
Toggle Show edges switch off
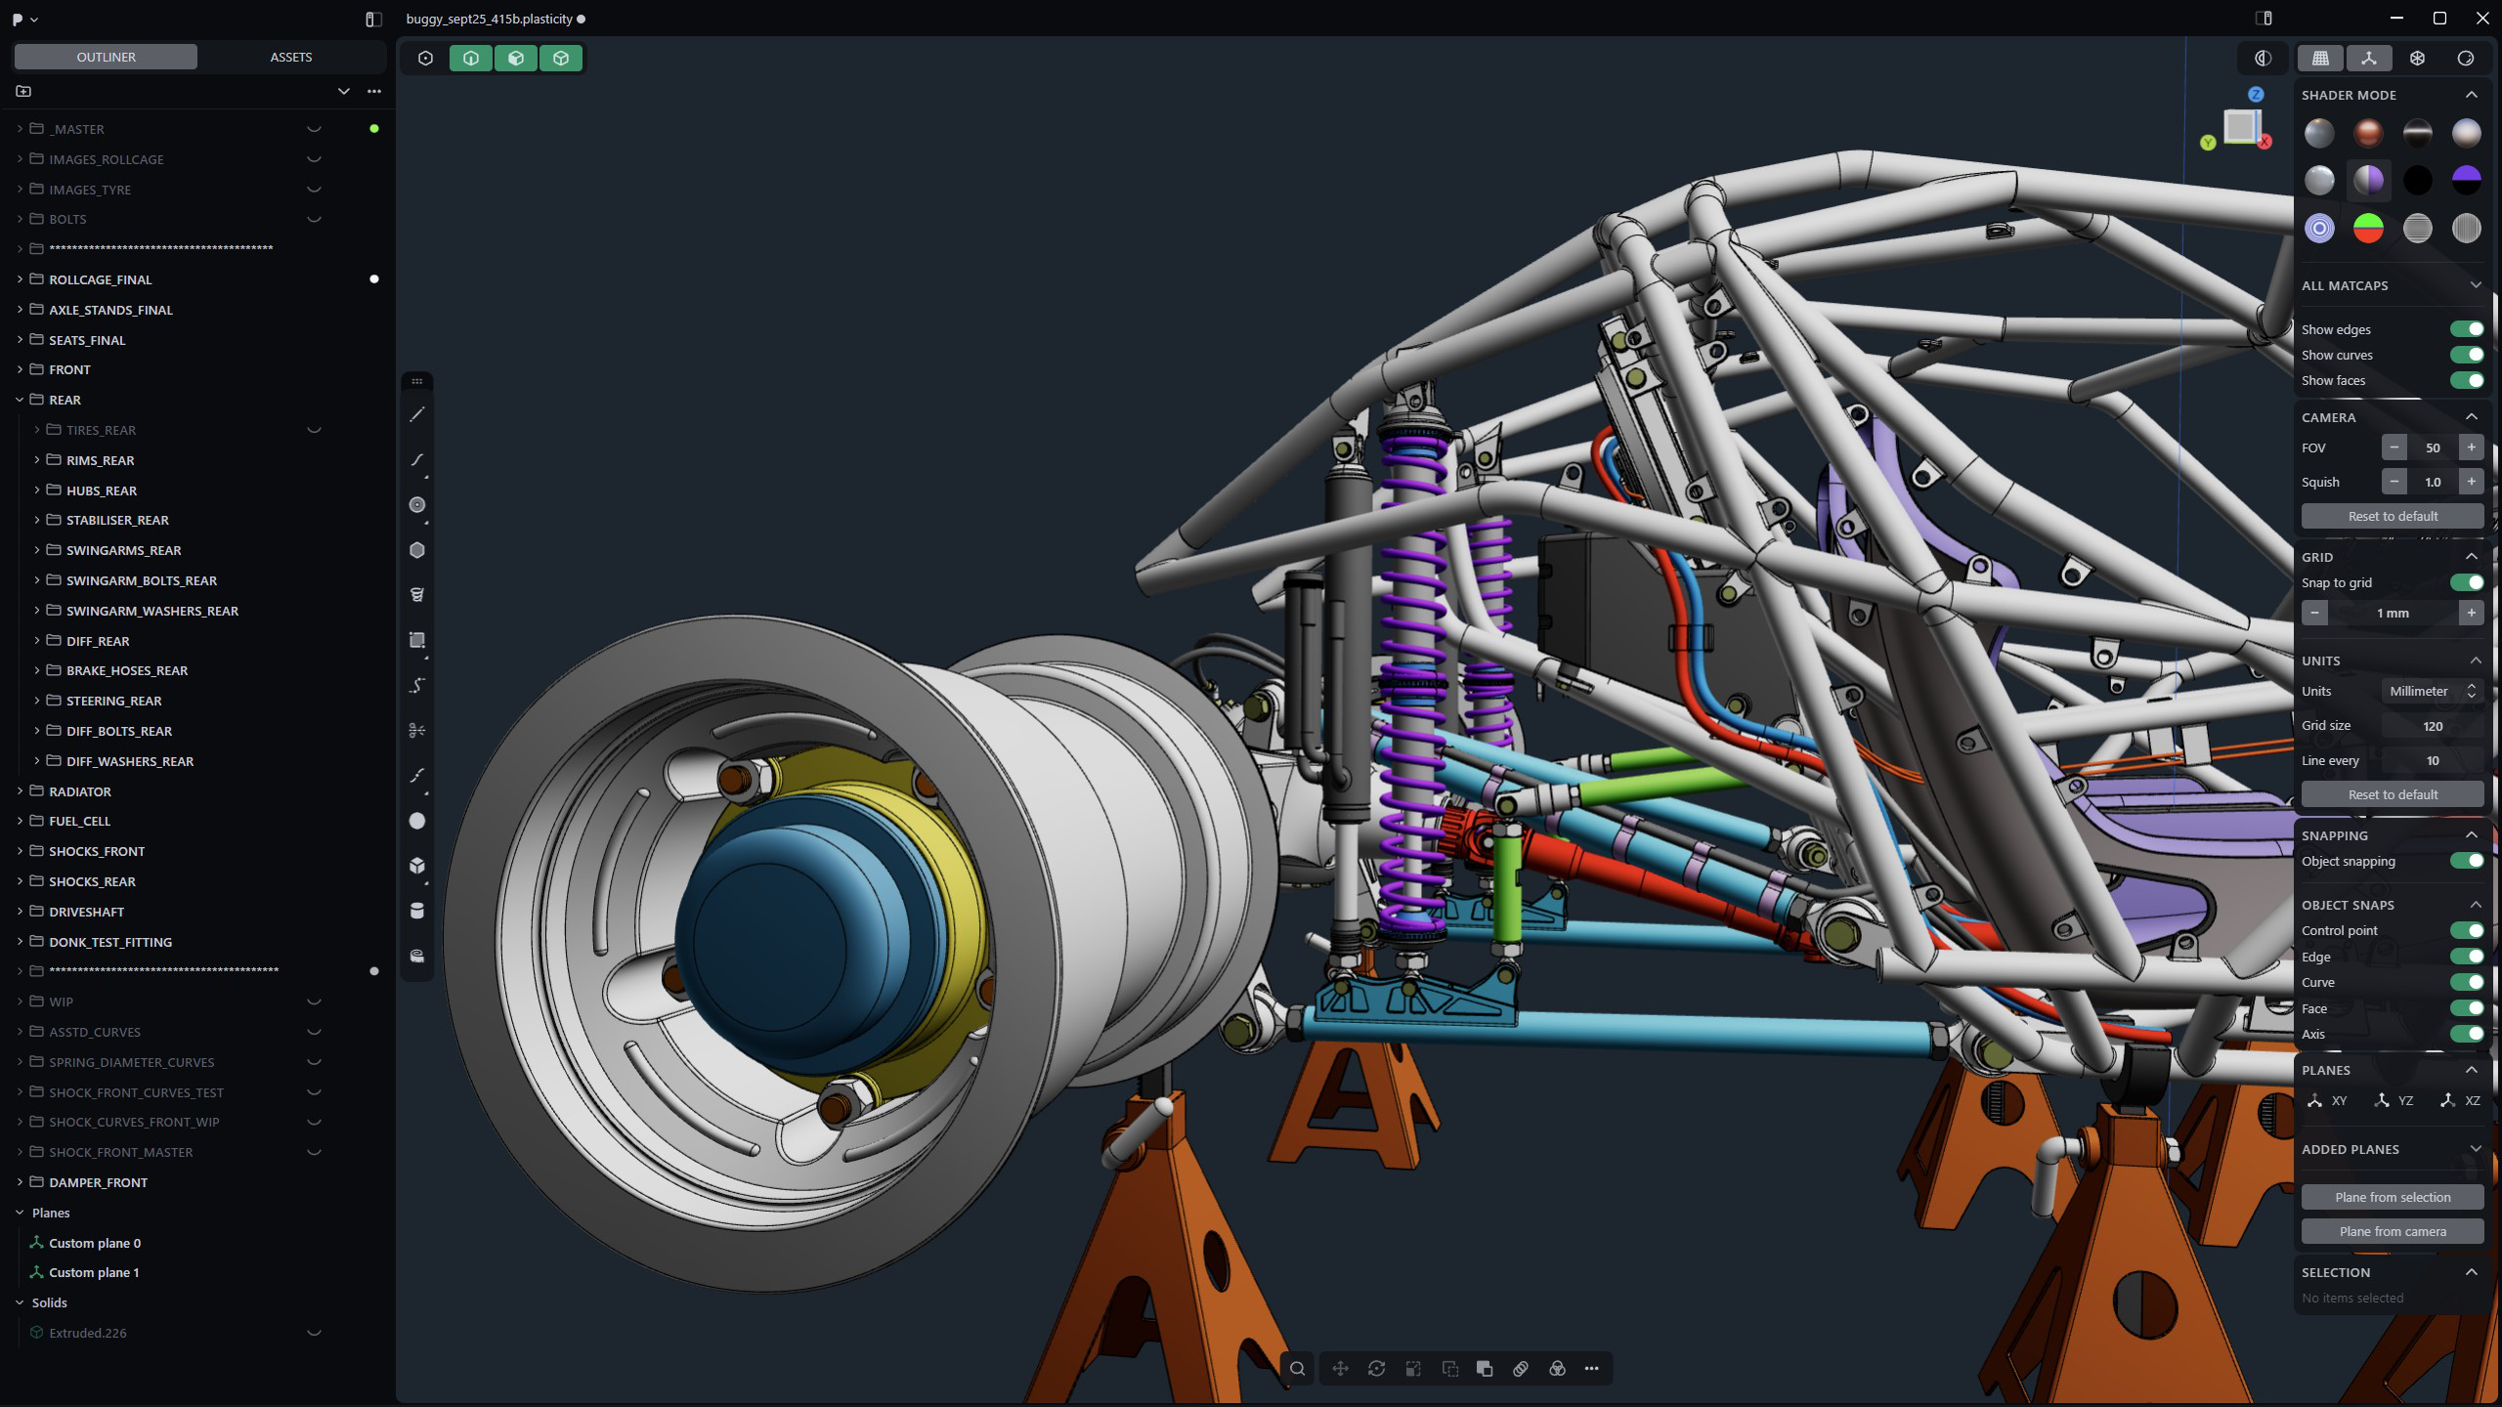pyautogui.click(x=2466, y=329)
